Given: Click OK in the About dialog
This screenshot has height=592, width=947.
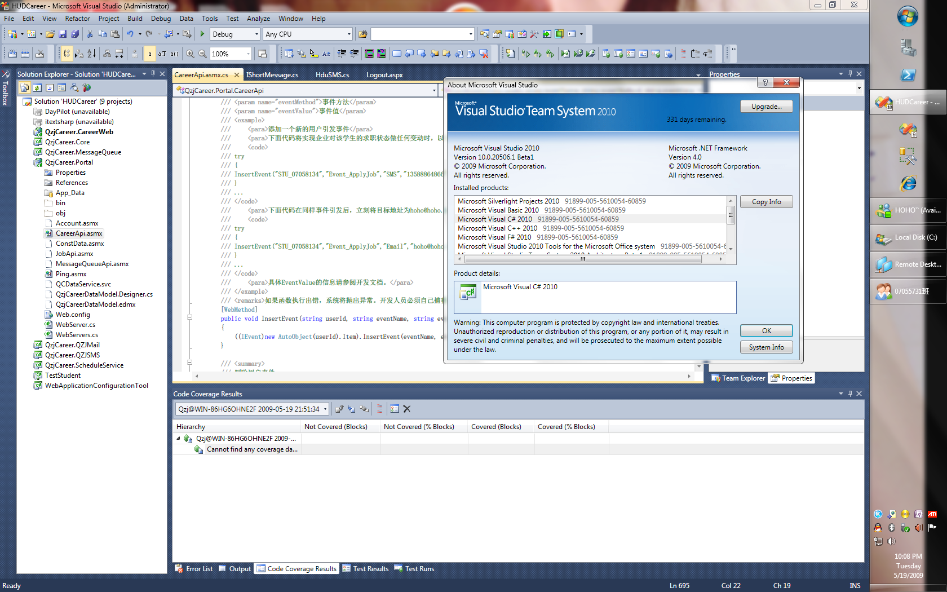Looking at the screenshot, I should tap(766, 330).
